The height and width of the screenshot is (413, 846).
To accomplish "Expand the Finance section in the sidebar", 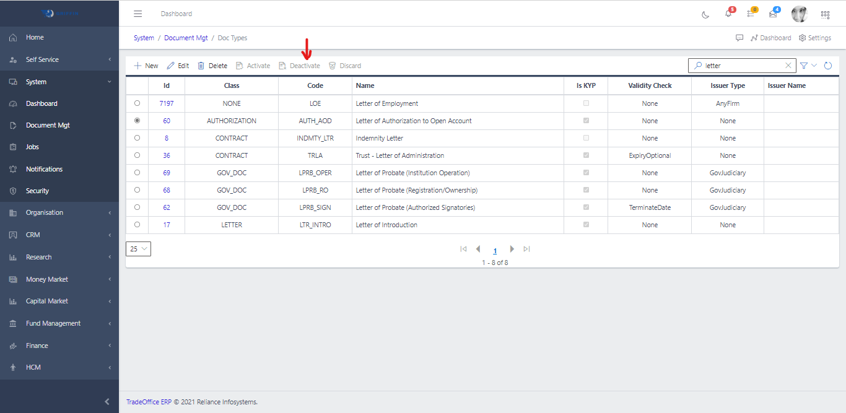I will point(59,345).
